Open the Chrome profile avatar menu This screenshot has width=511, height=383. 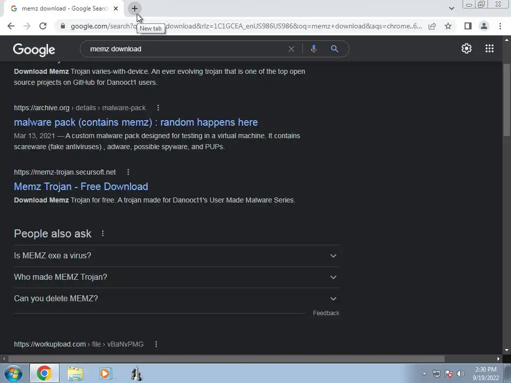pos(484,26)
